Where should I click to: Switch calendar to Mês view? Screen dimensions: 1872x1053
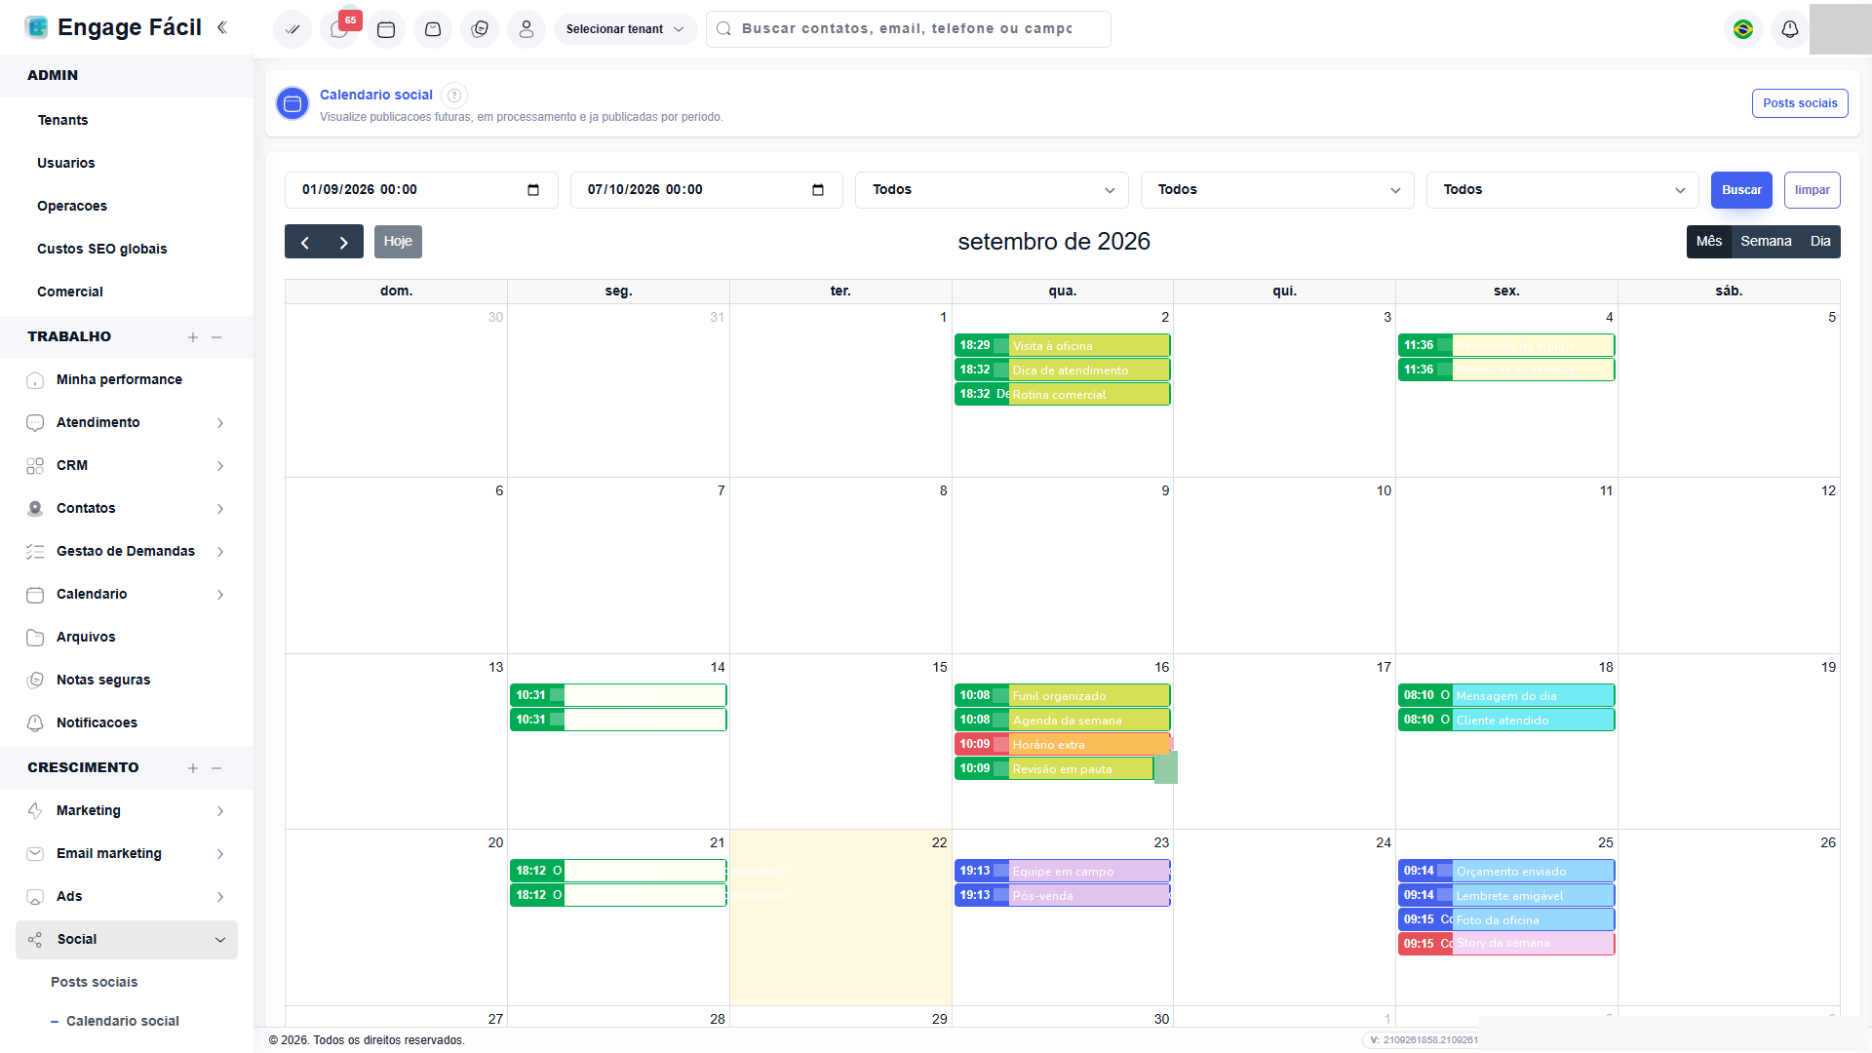point(1709,242)
